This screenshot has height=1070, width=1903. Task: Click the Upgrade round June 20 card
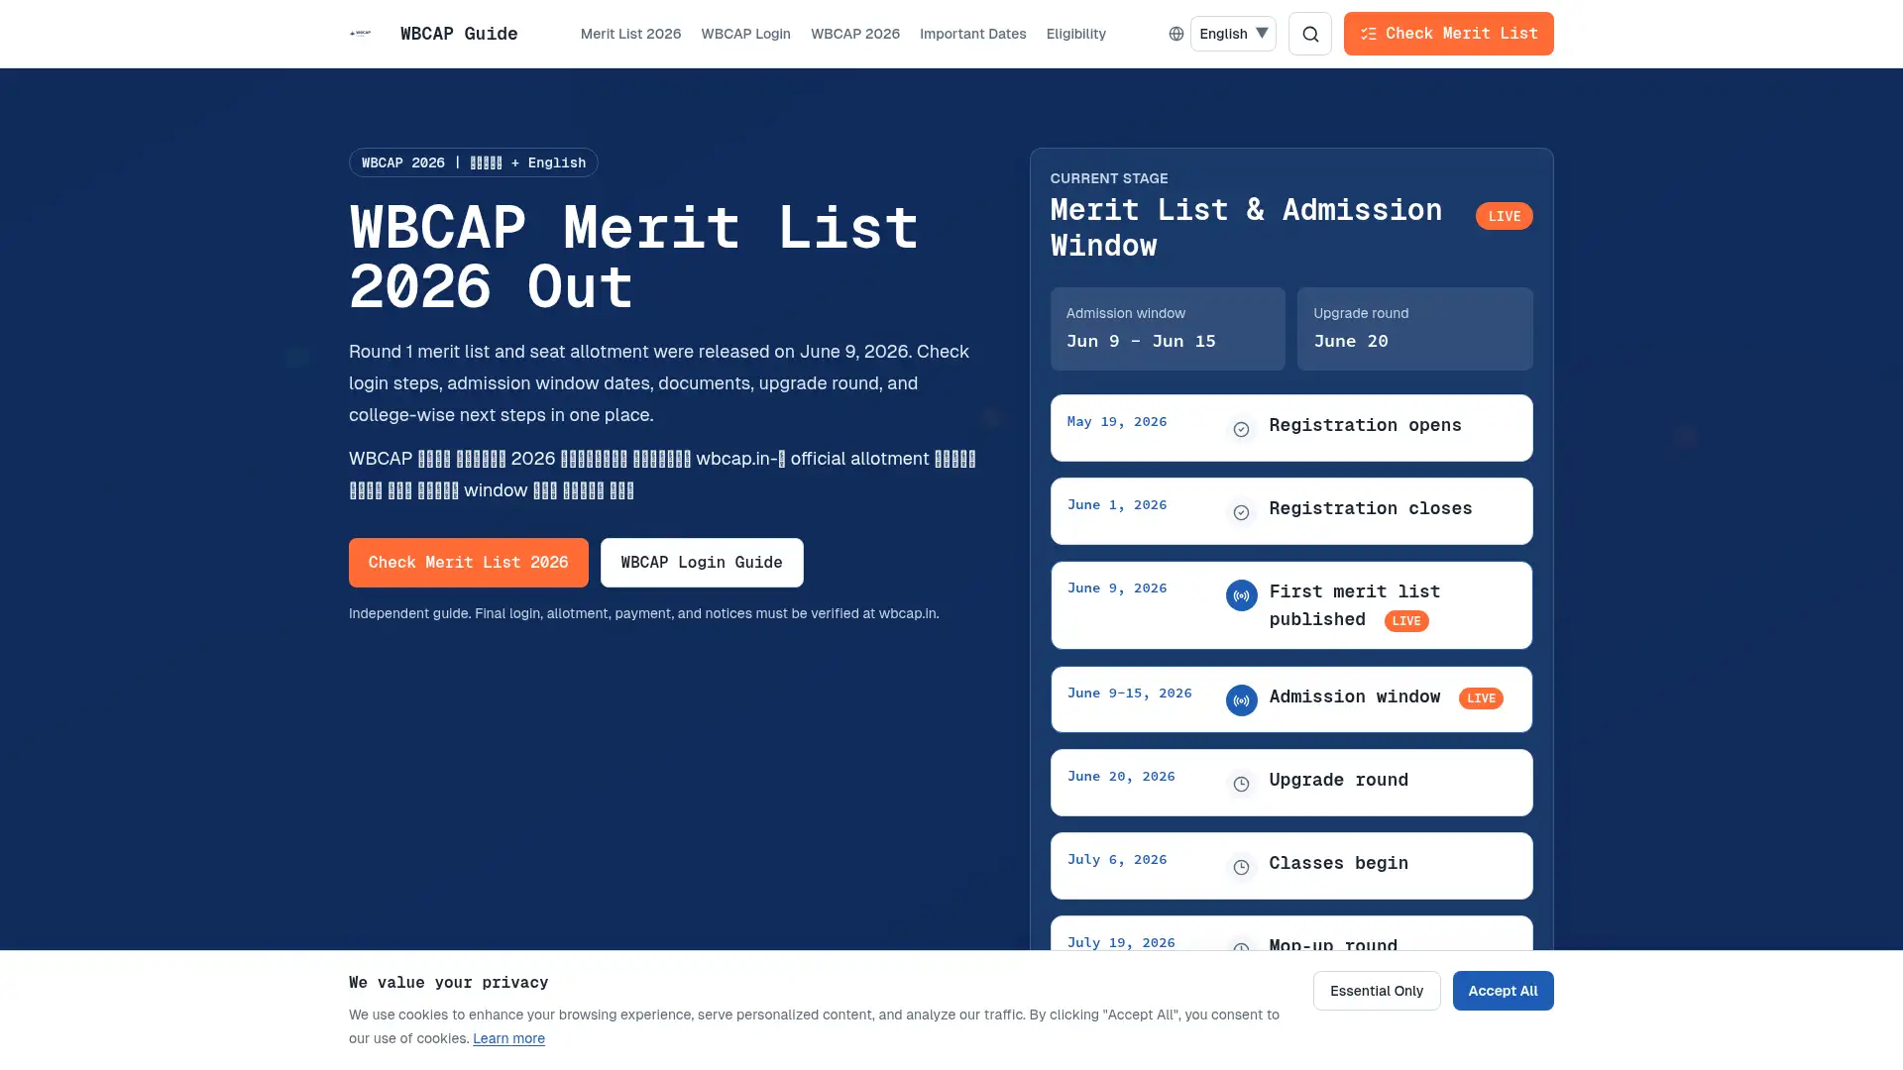click(x=1414, y=329)
